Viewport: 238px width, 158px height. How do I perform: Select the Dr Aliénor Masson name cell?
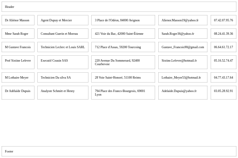[18, 20]
